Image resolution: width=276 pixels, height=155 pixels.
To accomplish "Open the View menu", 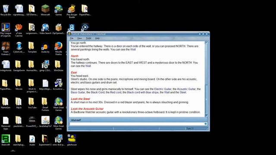I will pyautogui.click(x=79, y=38).
